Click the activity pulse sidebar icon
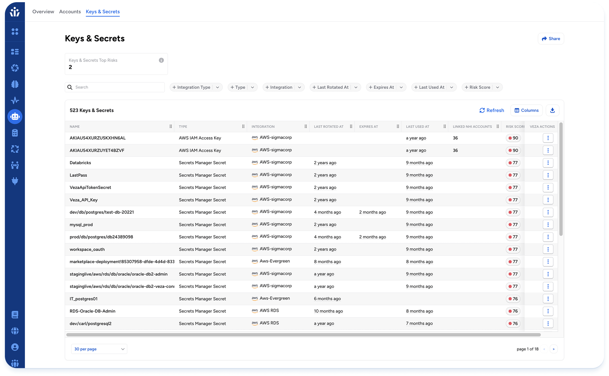Image resolution: width=609 pixels, height=376 pixels. click(x=15, y=100)
